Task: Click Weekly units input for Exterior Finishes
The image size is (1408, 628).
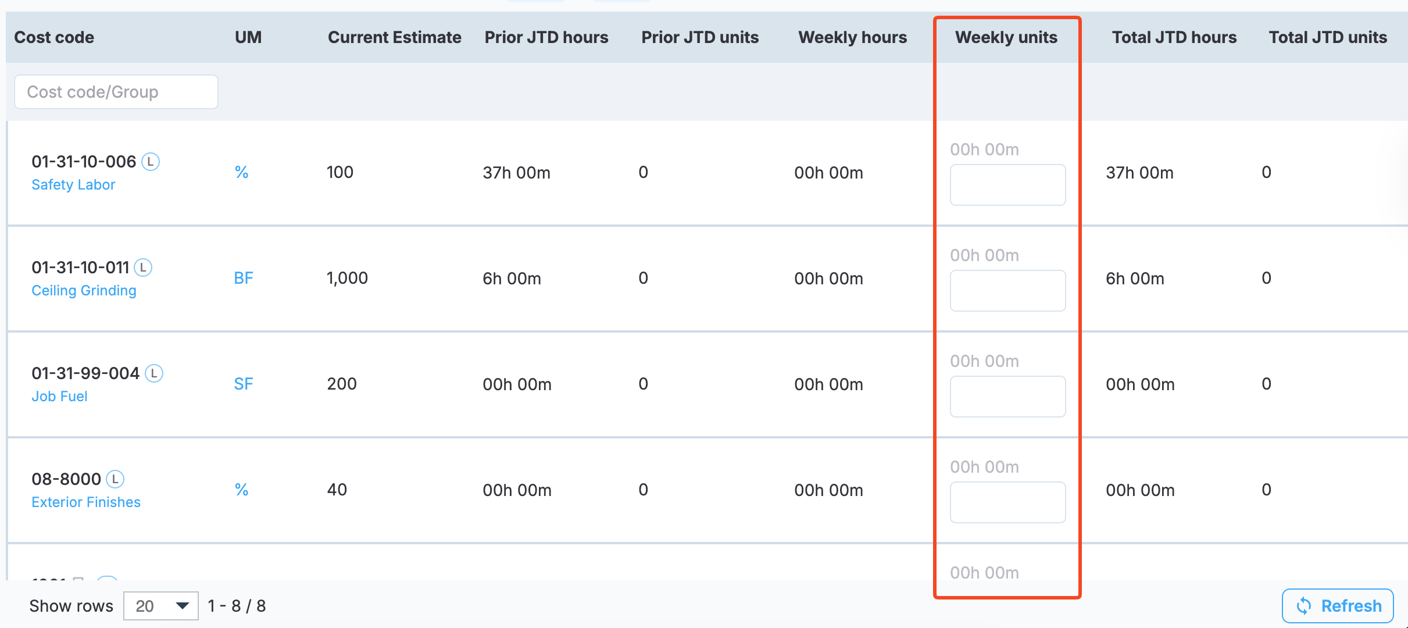Action: pyautogui.click(x=1007, y=502)
